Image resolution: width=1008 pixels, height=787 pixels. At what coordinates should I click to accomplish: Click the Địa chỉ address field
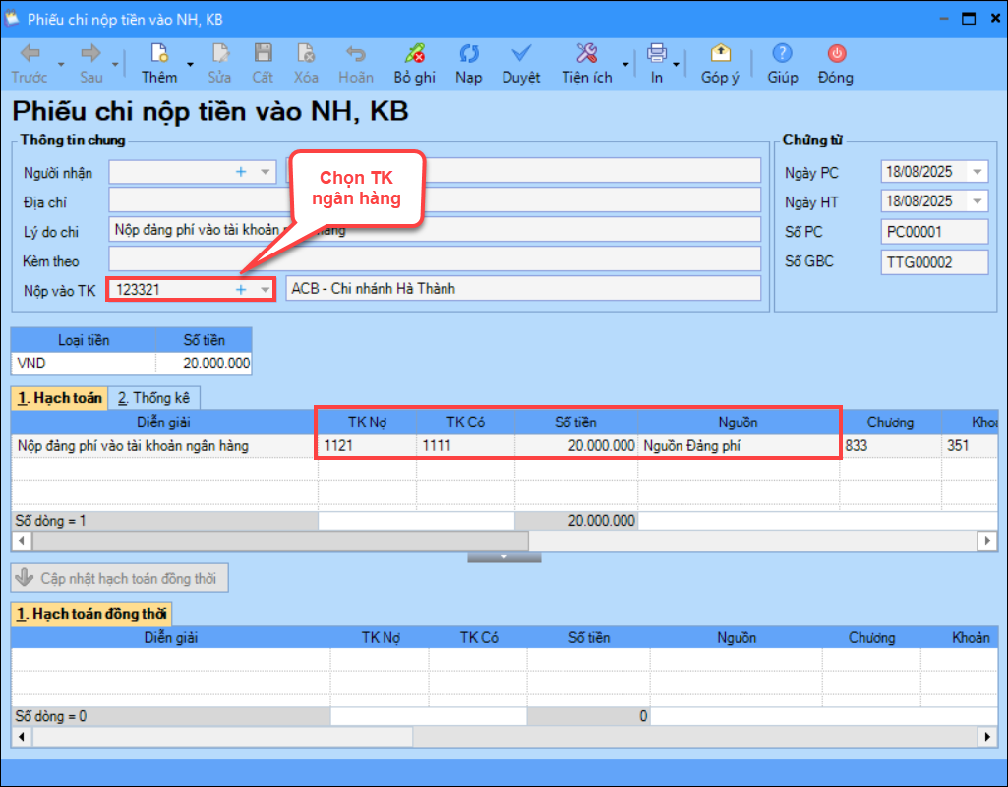tap(435, 200)
